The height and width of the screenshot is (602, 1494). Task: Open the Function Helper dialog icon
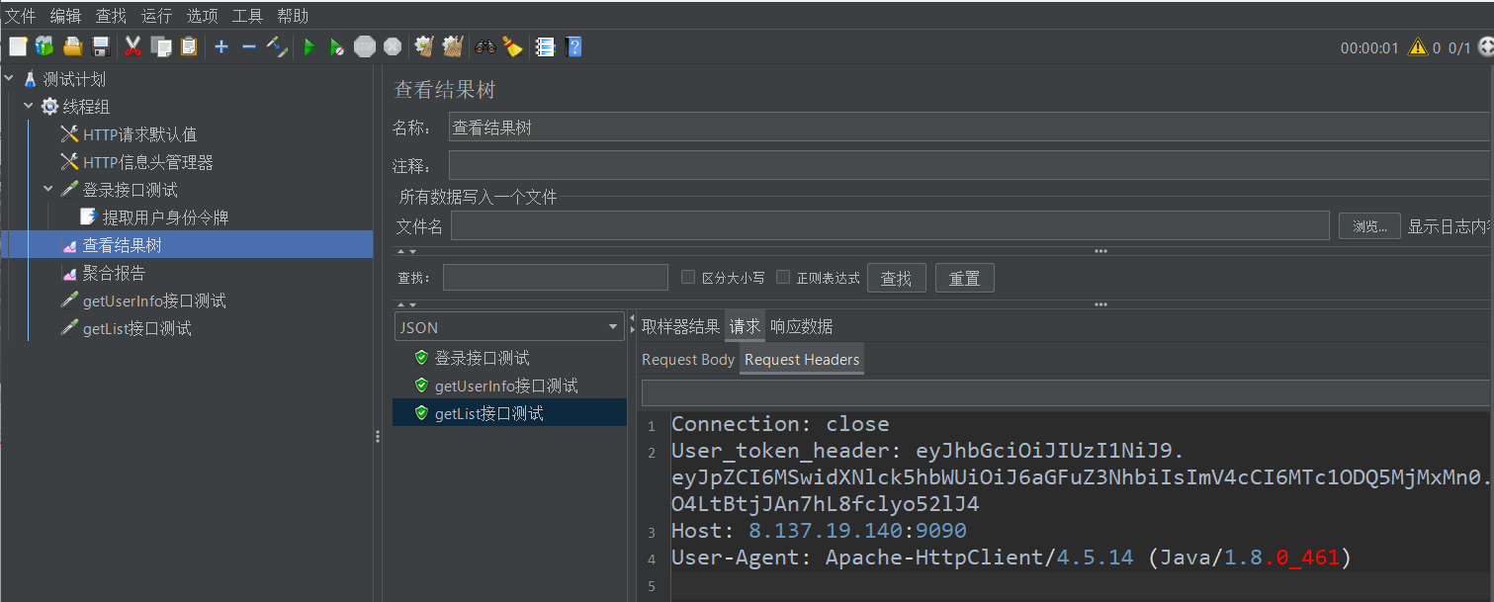(546, 46)
